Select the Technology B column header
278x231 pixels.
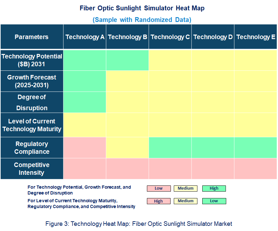click(128, 37)
